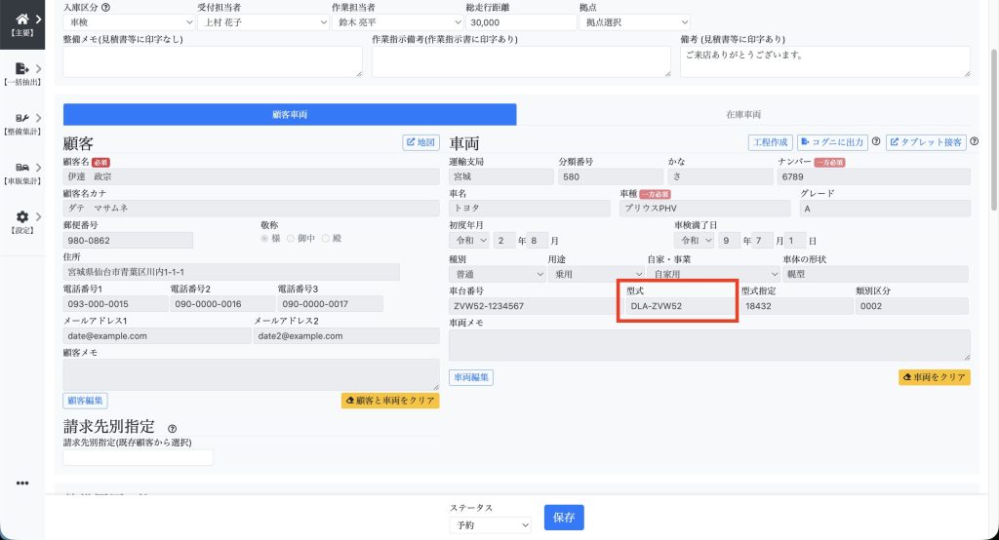This screenshot has height=540, width=999.
Task: Select the 顧客車両 tab
Action: 290,114
